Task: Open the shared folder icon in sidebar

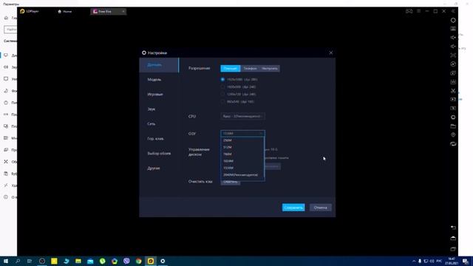Action: [x=453, y=126]
